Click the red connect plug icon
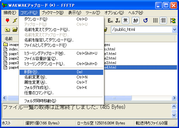Viewport: 179px width, 128px height. pyautogui.click(x=7, y=21)
